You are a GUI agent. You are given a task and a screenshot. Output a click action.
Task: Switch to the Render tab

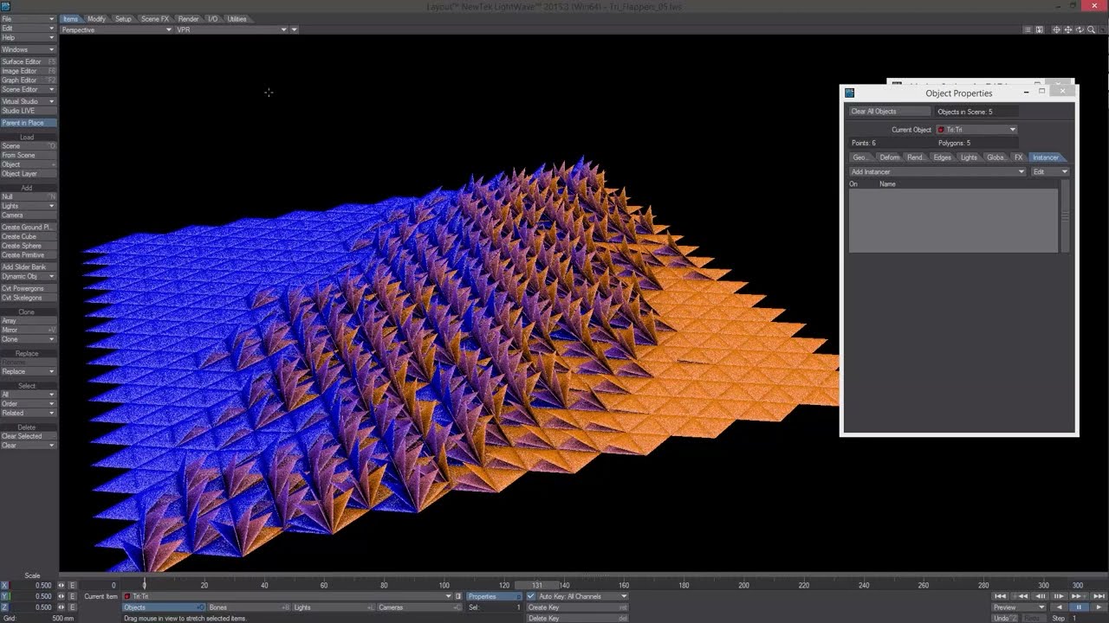188,19
